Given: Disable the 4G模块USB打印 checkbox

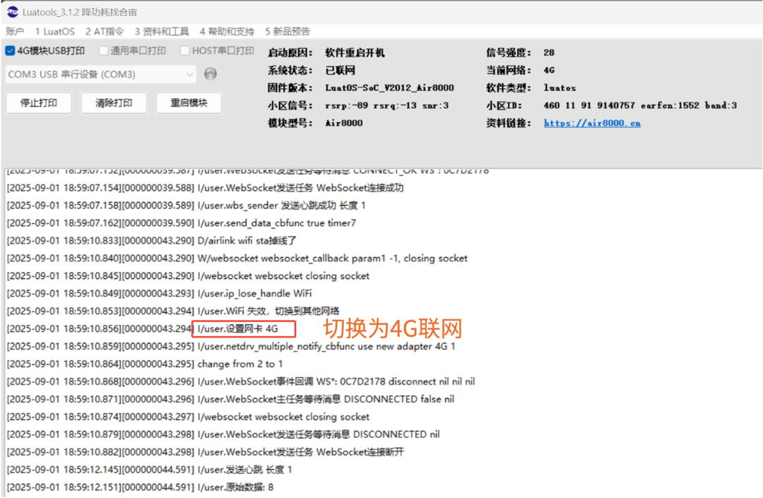Looking at the screenshot, I should pos(8,50).
